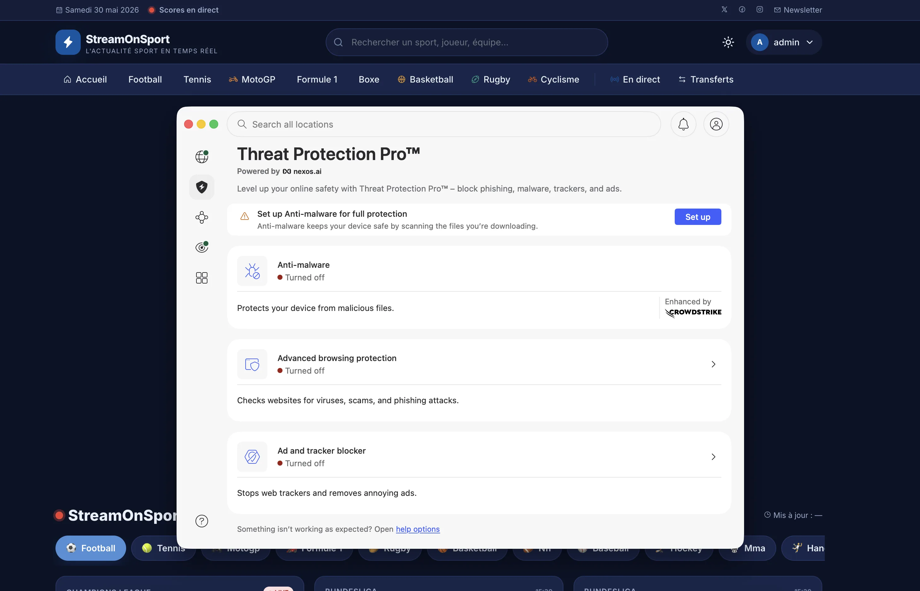This screenshot has height=591, width=920.
Task: Click Ad and tracker blocker Turned off status
Action: coord(301,463)
